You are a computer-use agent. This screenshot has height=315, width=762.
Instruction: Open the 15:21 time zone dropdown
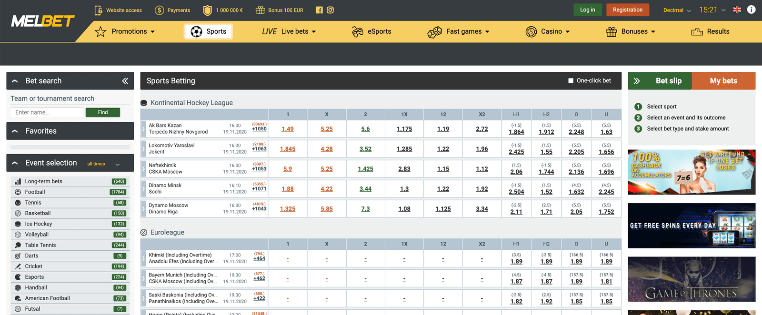coord(712,10)
